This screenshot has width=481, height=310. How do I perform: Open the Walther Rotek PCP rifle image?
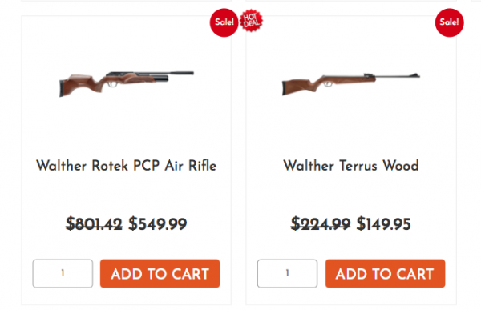click(127, 84)
